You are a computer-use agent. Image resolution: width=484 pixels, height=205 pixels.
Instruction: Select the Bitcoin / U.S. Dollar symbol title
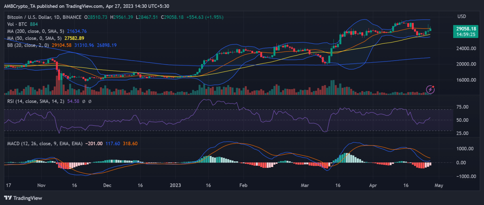click(x=44, y=17)
